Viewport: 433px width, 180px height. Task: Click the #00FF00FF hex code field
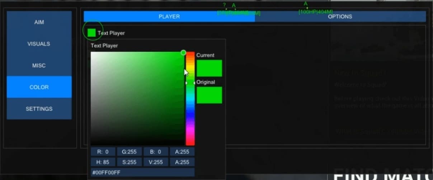coord(142,172)
